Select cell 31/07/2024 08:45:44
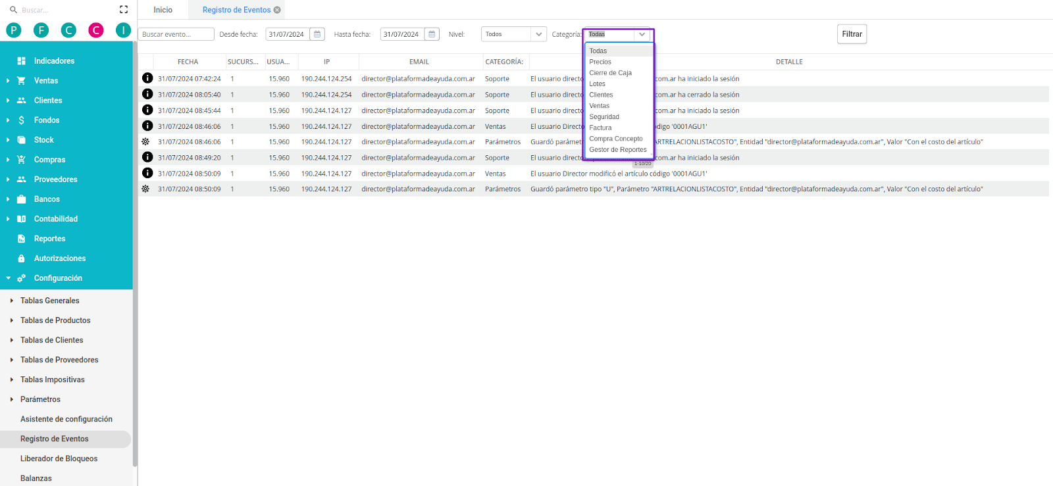The width and height of the screenshot is (1053, 486). click(x=190, y=110)
